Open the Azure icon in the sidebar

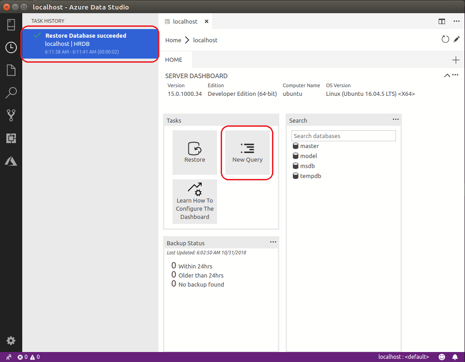(x=11, y=161)
